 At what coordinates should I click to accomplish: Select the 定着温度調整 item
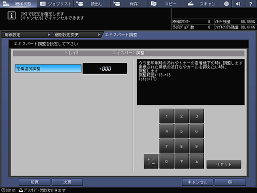pos(48,69)
